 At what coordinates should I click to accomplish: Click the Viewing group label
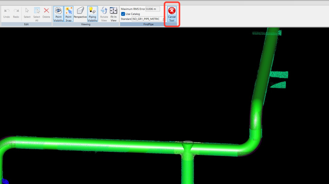point(85,24)
